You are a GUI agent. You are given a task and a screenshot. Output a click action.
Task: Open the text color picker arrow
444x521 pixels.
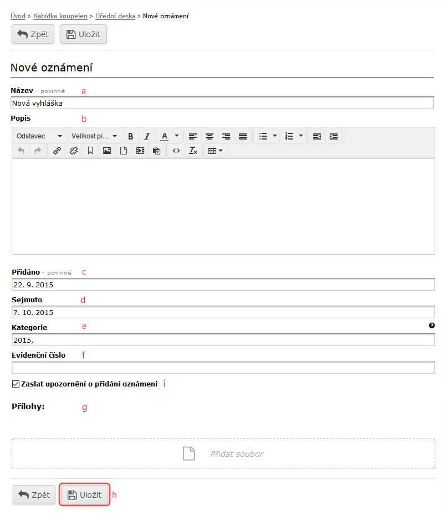pyautogui.click(x=177, y=136)
